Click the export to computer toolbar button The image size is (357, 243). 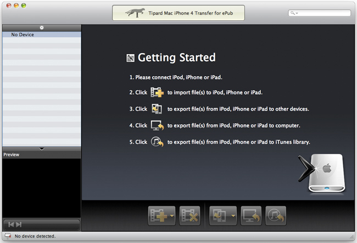(251, 216)
